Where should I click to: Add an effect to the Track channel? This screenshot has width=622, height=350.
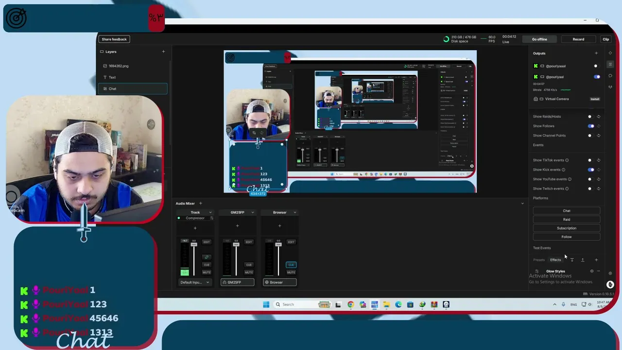click(x=195, y=228)
